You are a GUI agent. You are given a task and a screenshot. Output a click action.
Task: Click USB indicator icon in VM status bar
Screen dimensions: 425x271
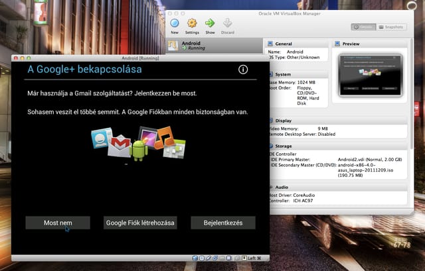[x=209, y=258]
